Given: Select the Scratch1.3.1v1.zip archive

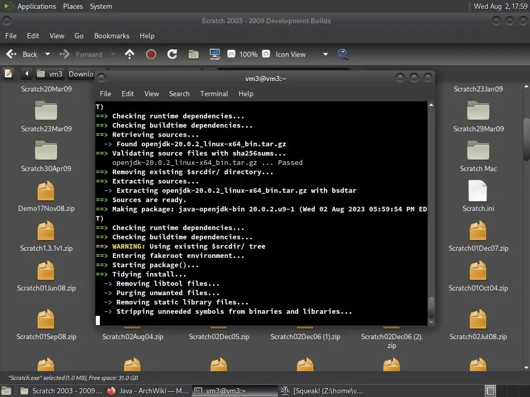Looking at the screenshot, I should pyautogui.click(x=46, y=236).
